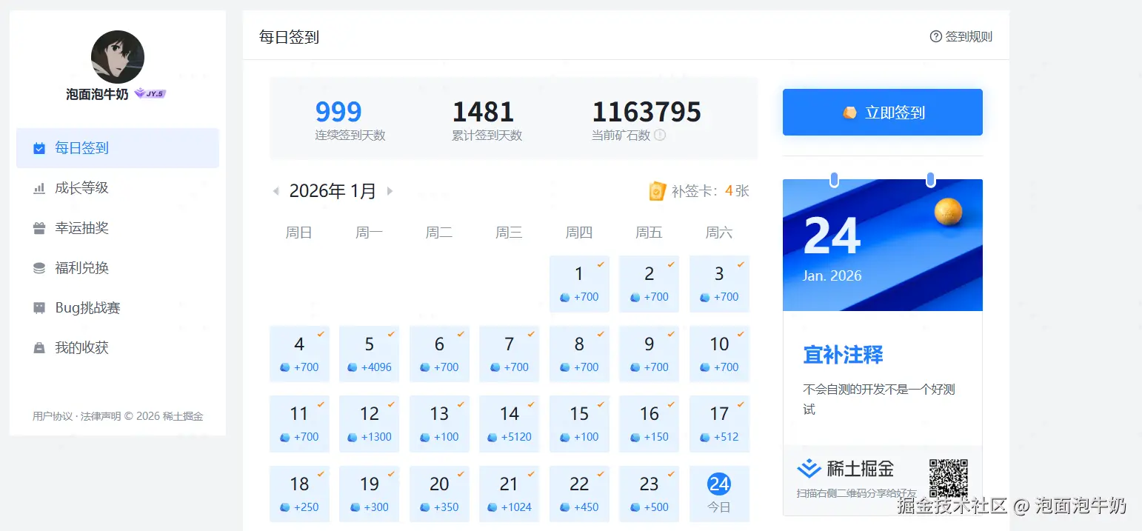Open the 成长等级 menu item
This screenshot has width=1142, height=531.
tap(81, 188)
